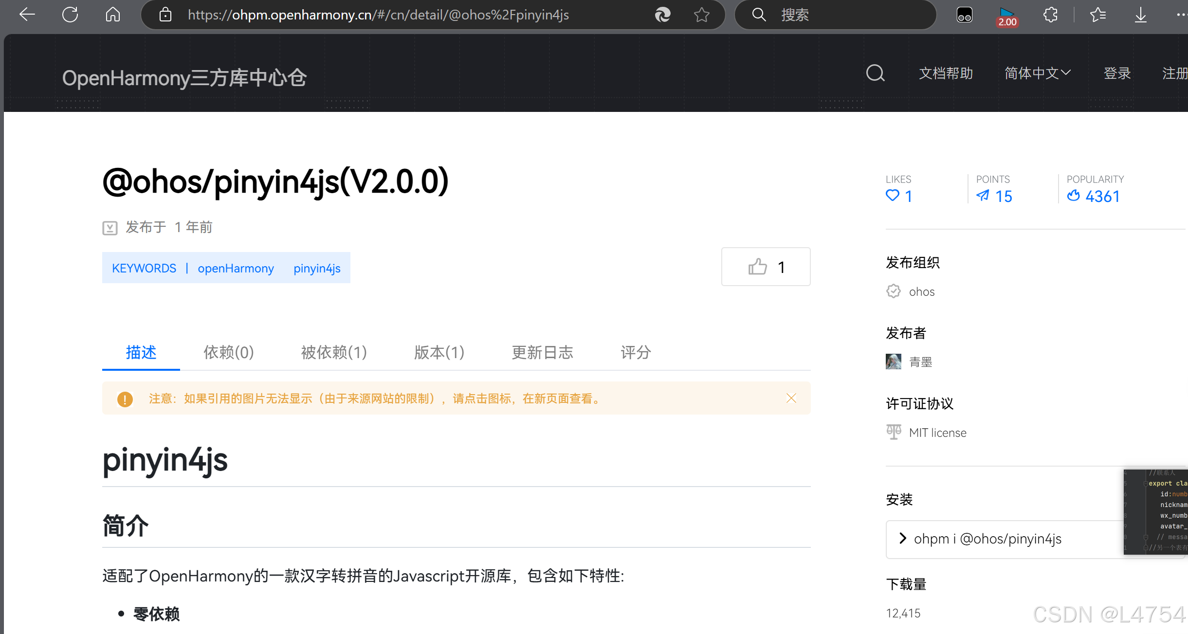Click the site search magnifier icon
Viewport: 1188px width, 634px height.
coord(875,73)
